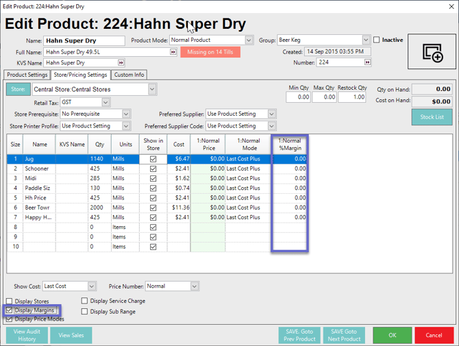Click the arrow icon beside KVS Name field

click(121, 63)
